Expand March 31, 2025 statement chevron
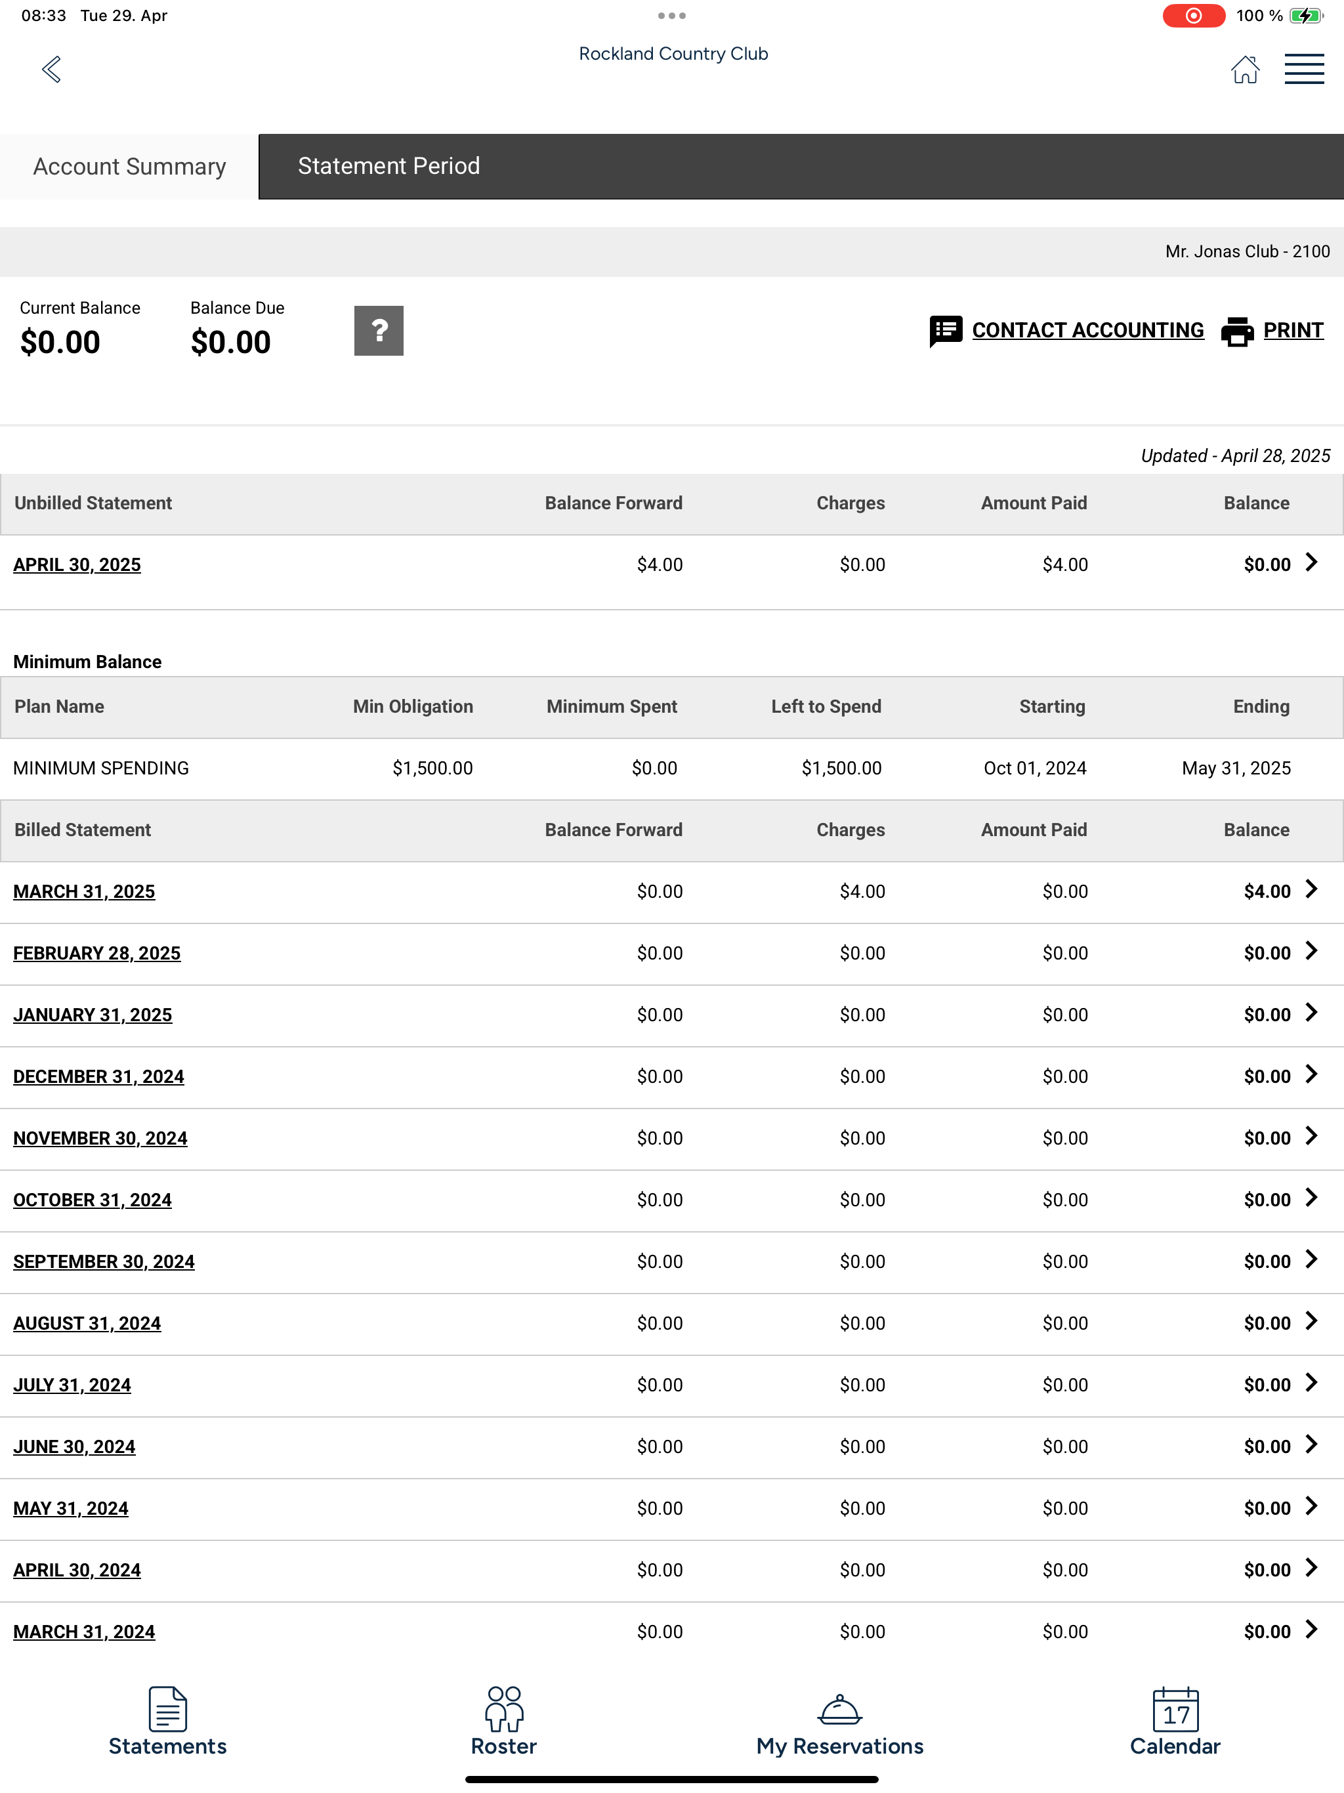This screenshot has height=1793, width=1344. (x=1311, y=889)
